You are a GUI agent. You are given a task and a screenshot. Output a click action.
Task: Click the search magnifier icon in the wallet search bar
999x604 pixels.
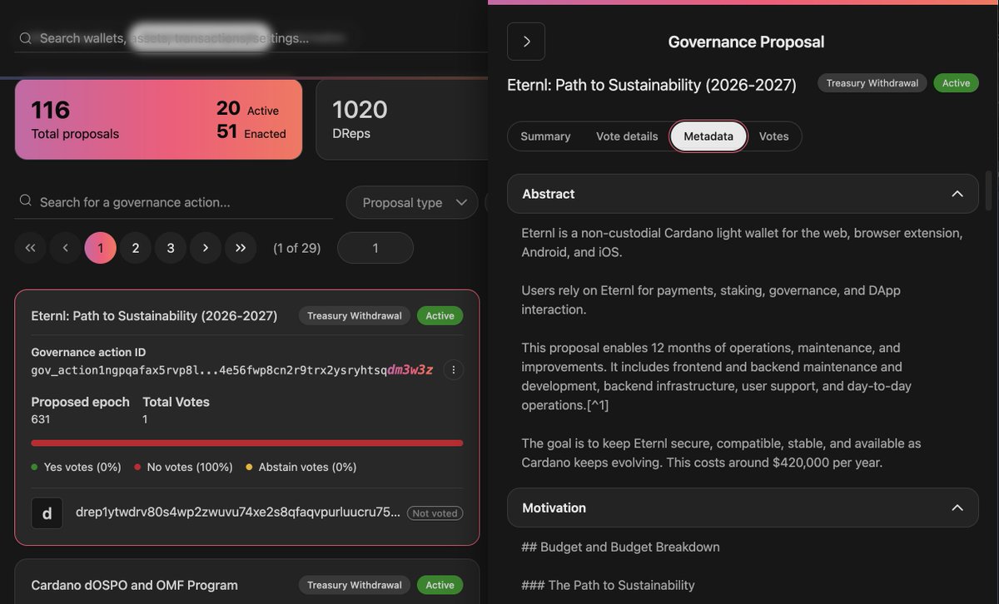click(x=26, y=38)
